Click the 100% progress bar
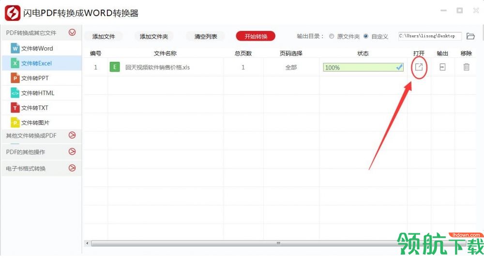Image resolution: width=484 pixels, height=258 pixels. click(x=363, y=67)
